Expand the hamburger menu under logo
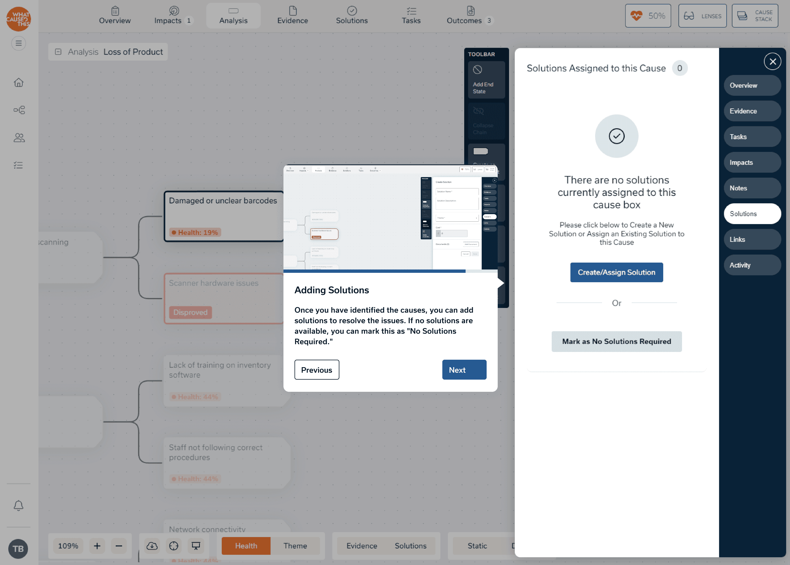Viewport: 790px width, 565px height. point(19,43)
